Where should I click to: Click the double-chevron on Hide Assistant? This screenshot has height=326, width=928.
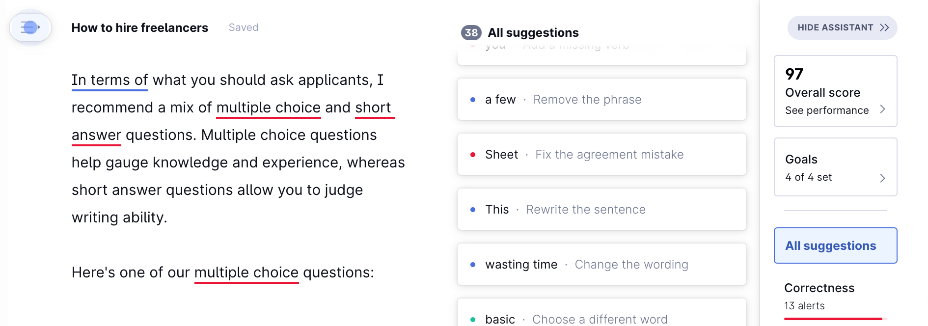(884, 27)
